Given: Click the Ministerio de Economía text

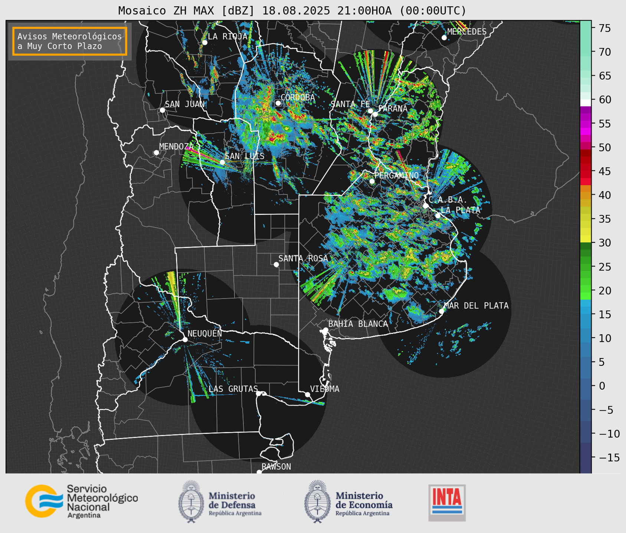Looking at the screenshot, I should pos(364,504).
